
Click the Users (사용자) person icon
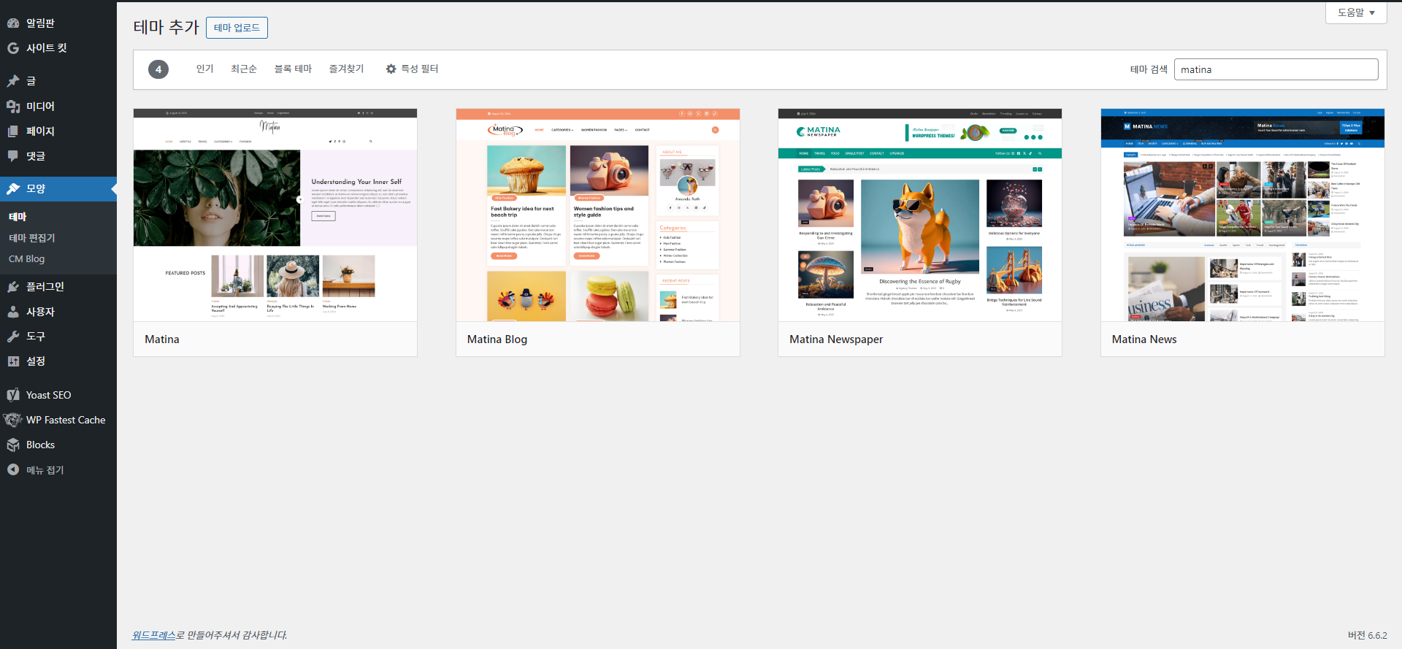tap(13, 312)
